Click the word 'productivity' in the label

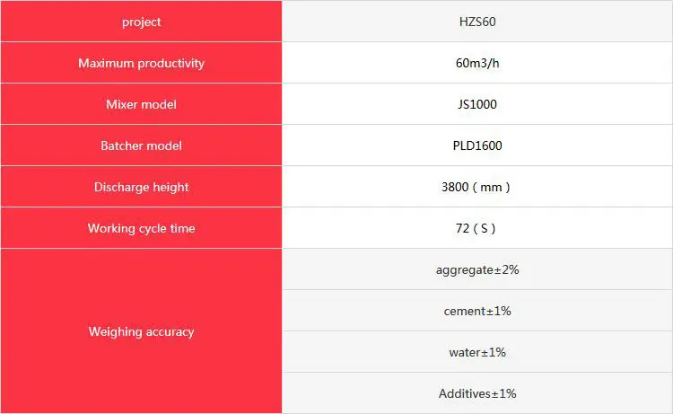tap(170, 63)
